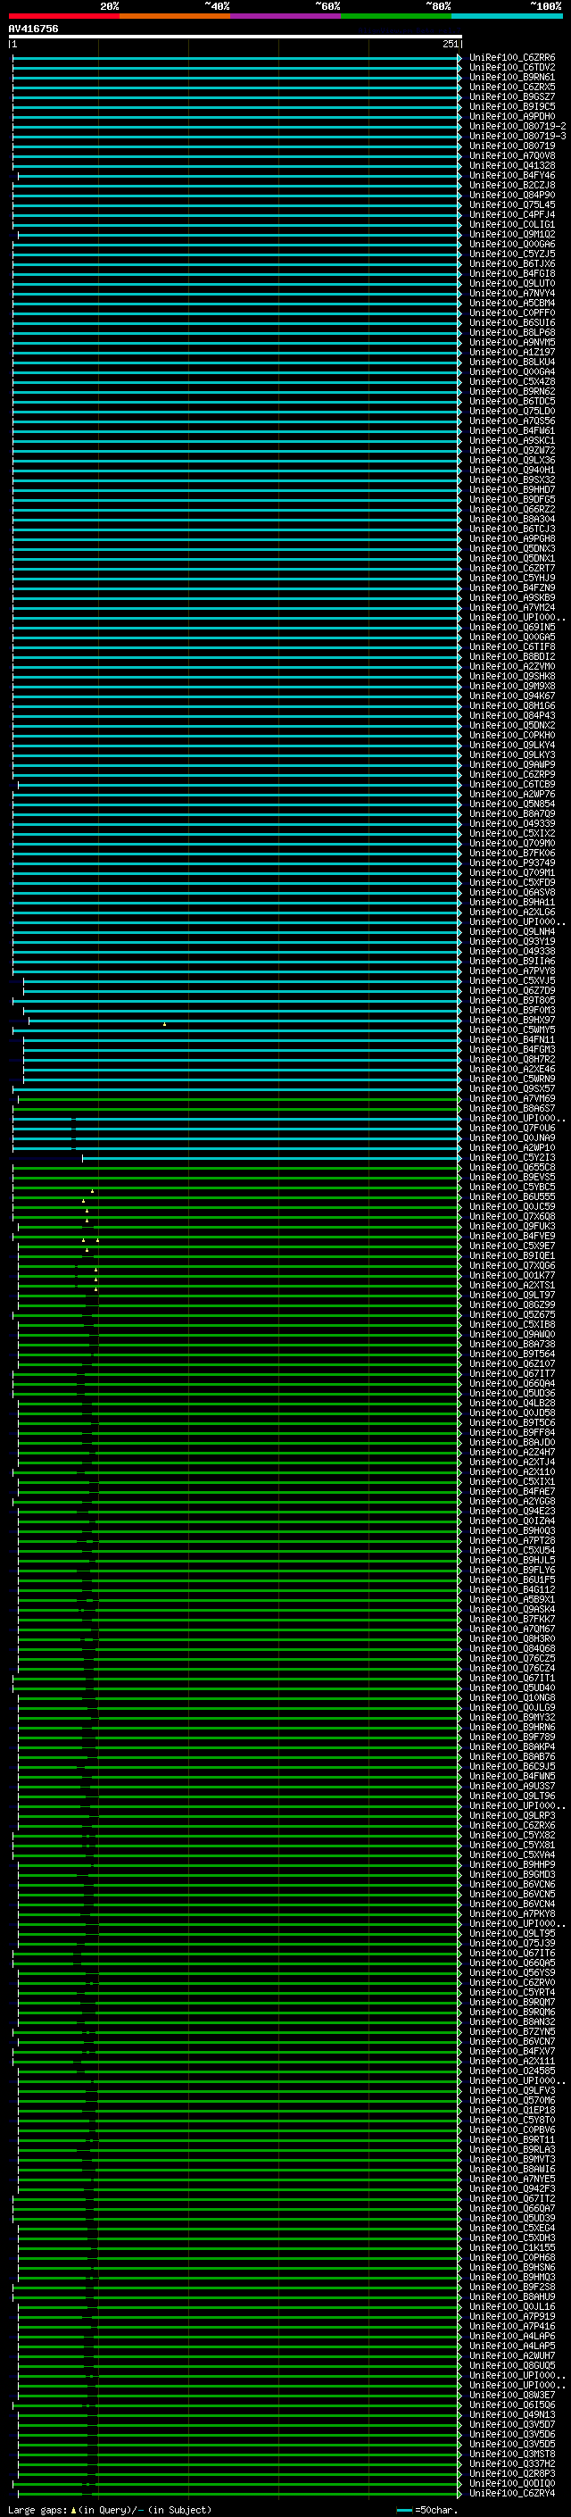Viewport: 571px width, 2517px height.
Task: Click the green ~80% identity legend bar
Action: pos(396,16)
